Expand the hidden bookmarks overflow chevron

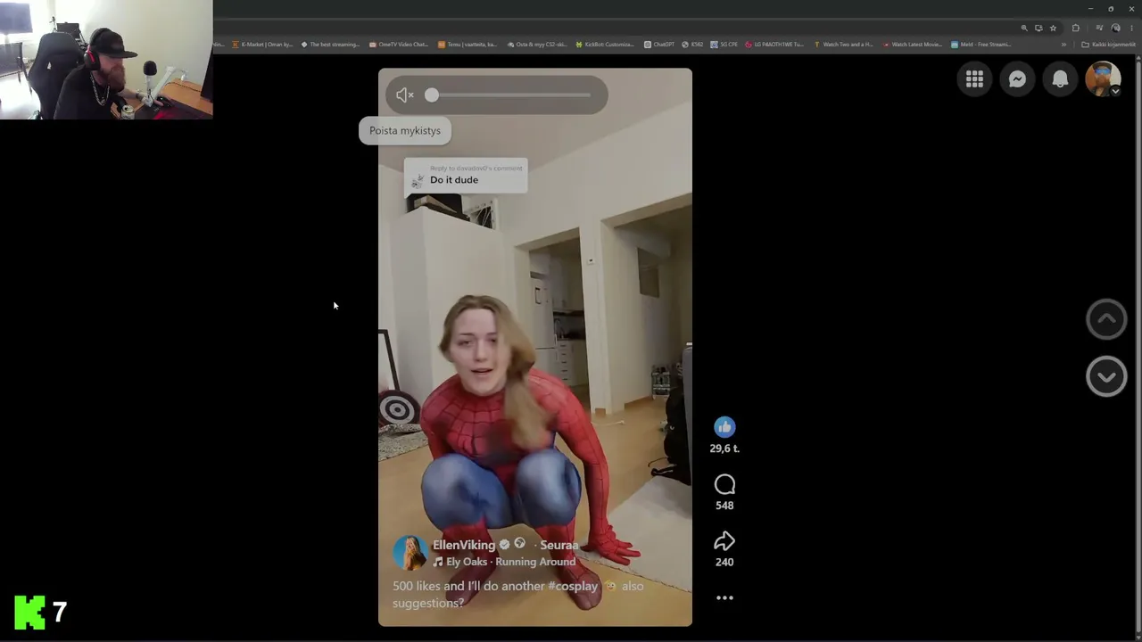[1063, 44]
